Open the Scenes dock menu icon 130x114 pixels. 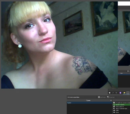tap(111, 100)
